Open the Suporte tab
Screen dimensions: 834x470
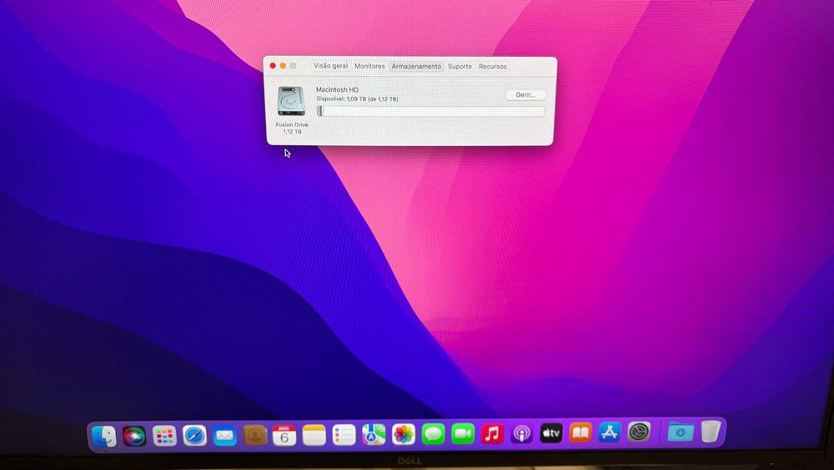coord(460,67)
